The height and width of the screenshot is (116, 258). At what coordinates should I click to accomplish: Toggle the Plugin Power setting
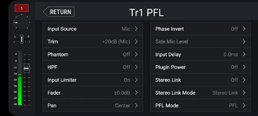click(x=200, y=67)
